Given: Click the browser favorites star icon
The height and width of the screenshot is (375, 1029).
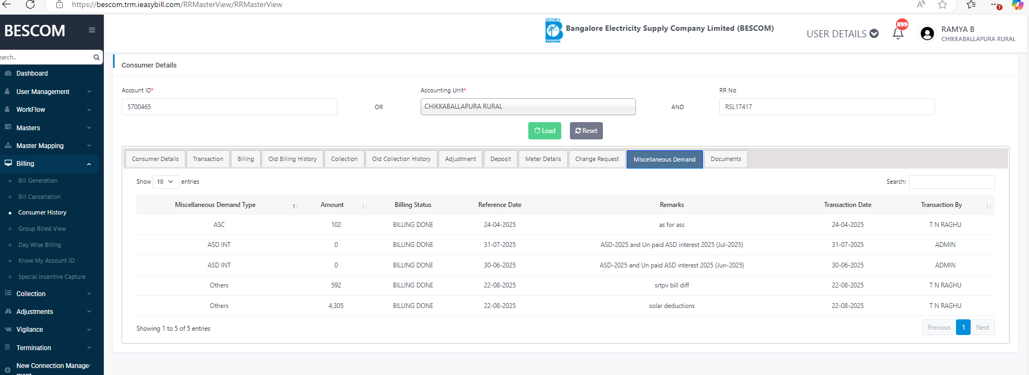Looking at the screenshot, I should (942, 5).
